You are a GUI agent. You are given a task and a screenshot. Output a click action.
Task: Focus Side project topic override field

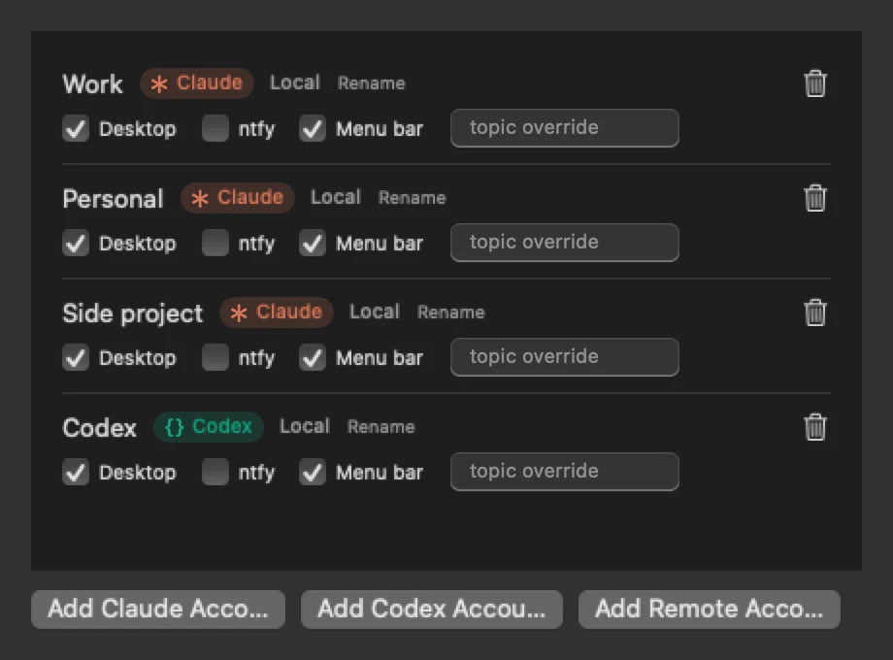point(565,357)
